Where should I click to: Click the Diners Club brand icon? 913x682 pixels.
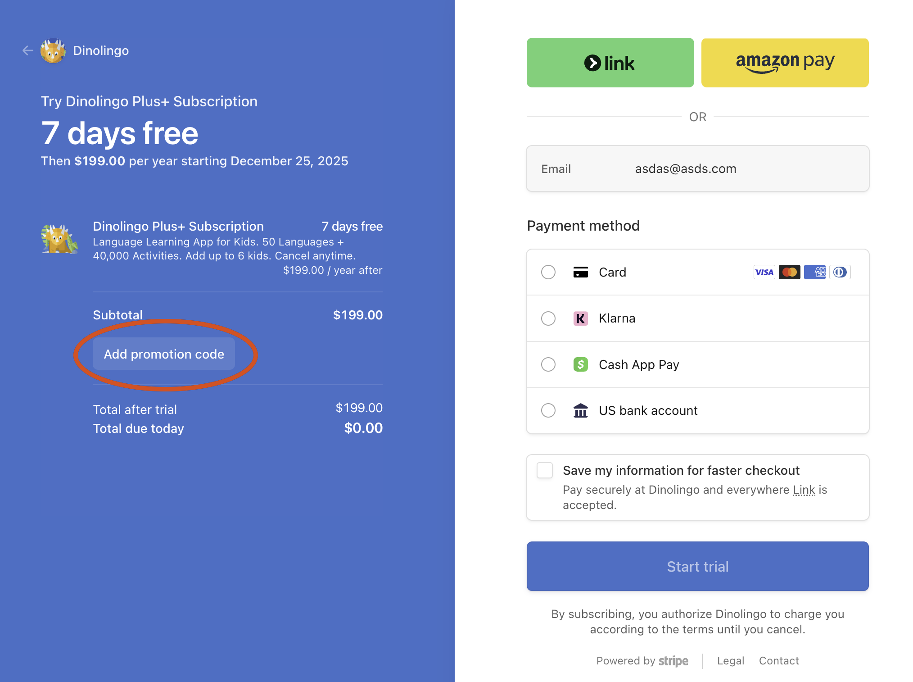[x=840, y=272]
